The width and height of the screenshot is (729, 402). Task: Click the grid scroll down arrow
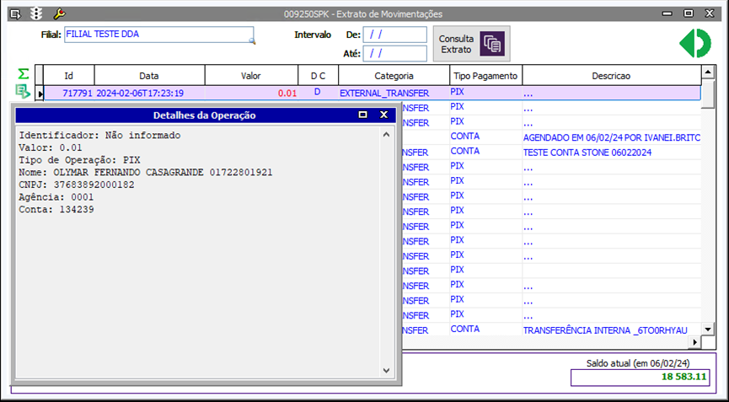click(x=708, y=329)
